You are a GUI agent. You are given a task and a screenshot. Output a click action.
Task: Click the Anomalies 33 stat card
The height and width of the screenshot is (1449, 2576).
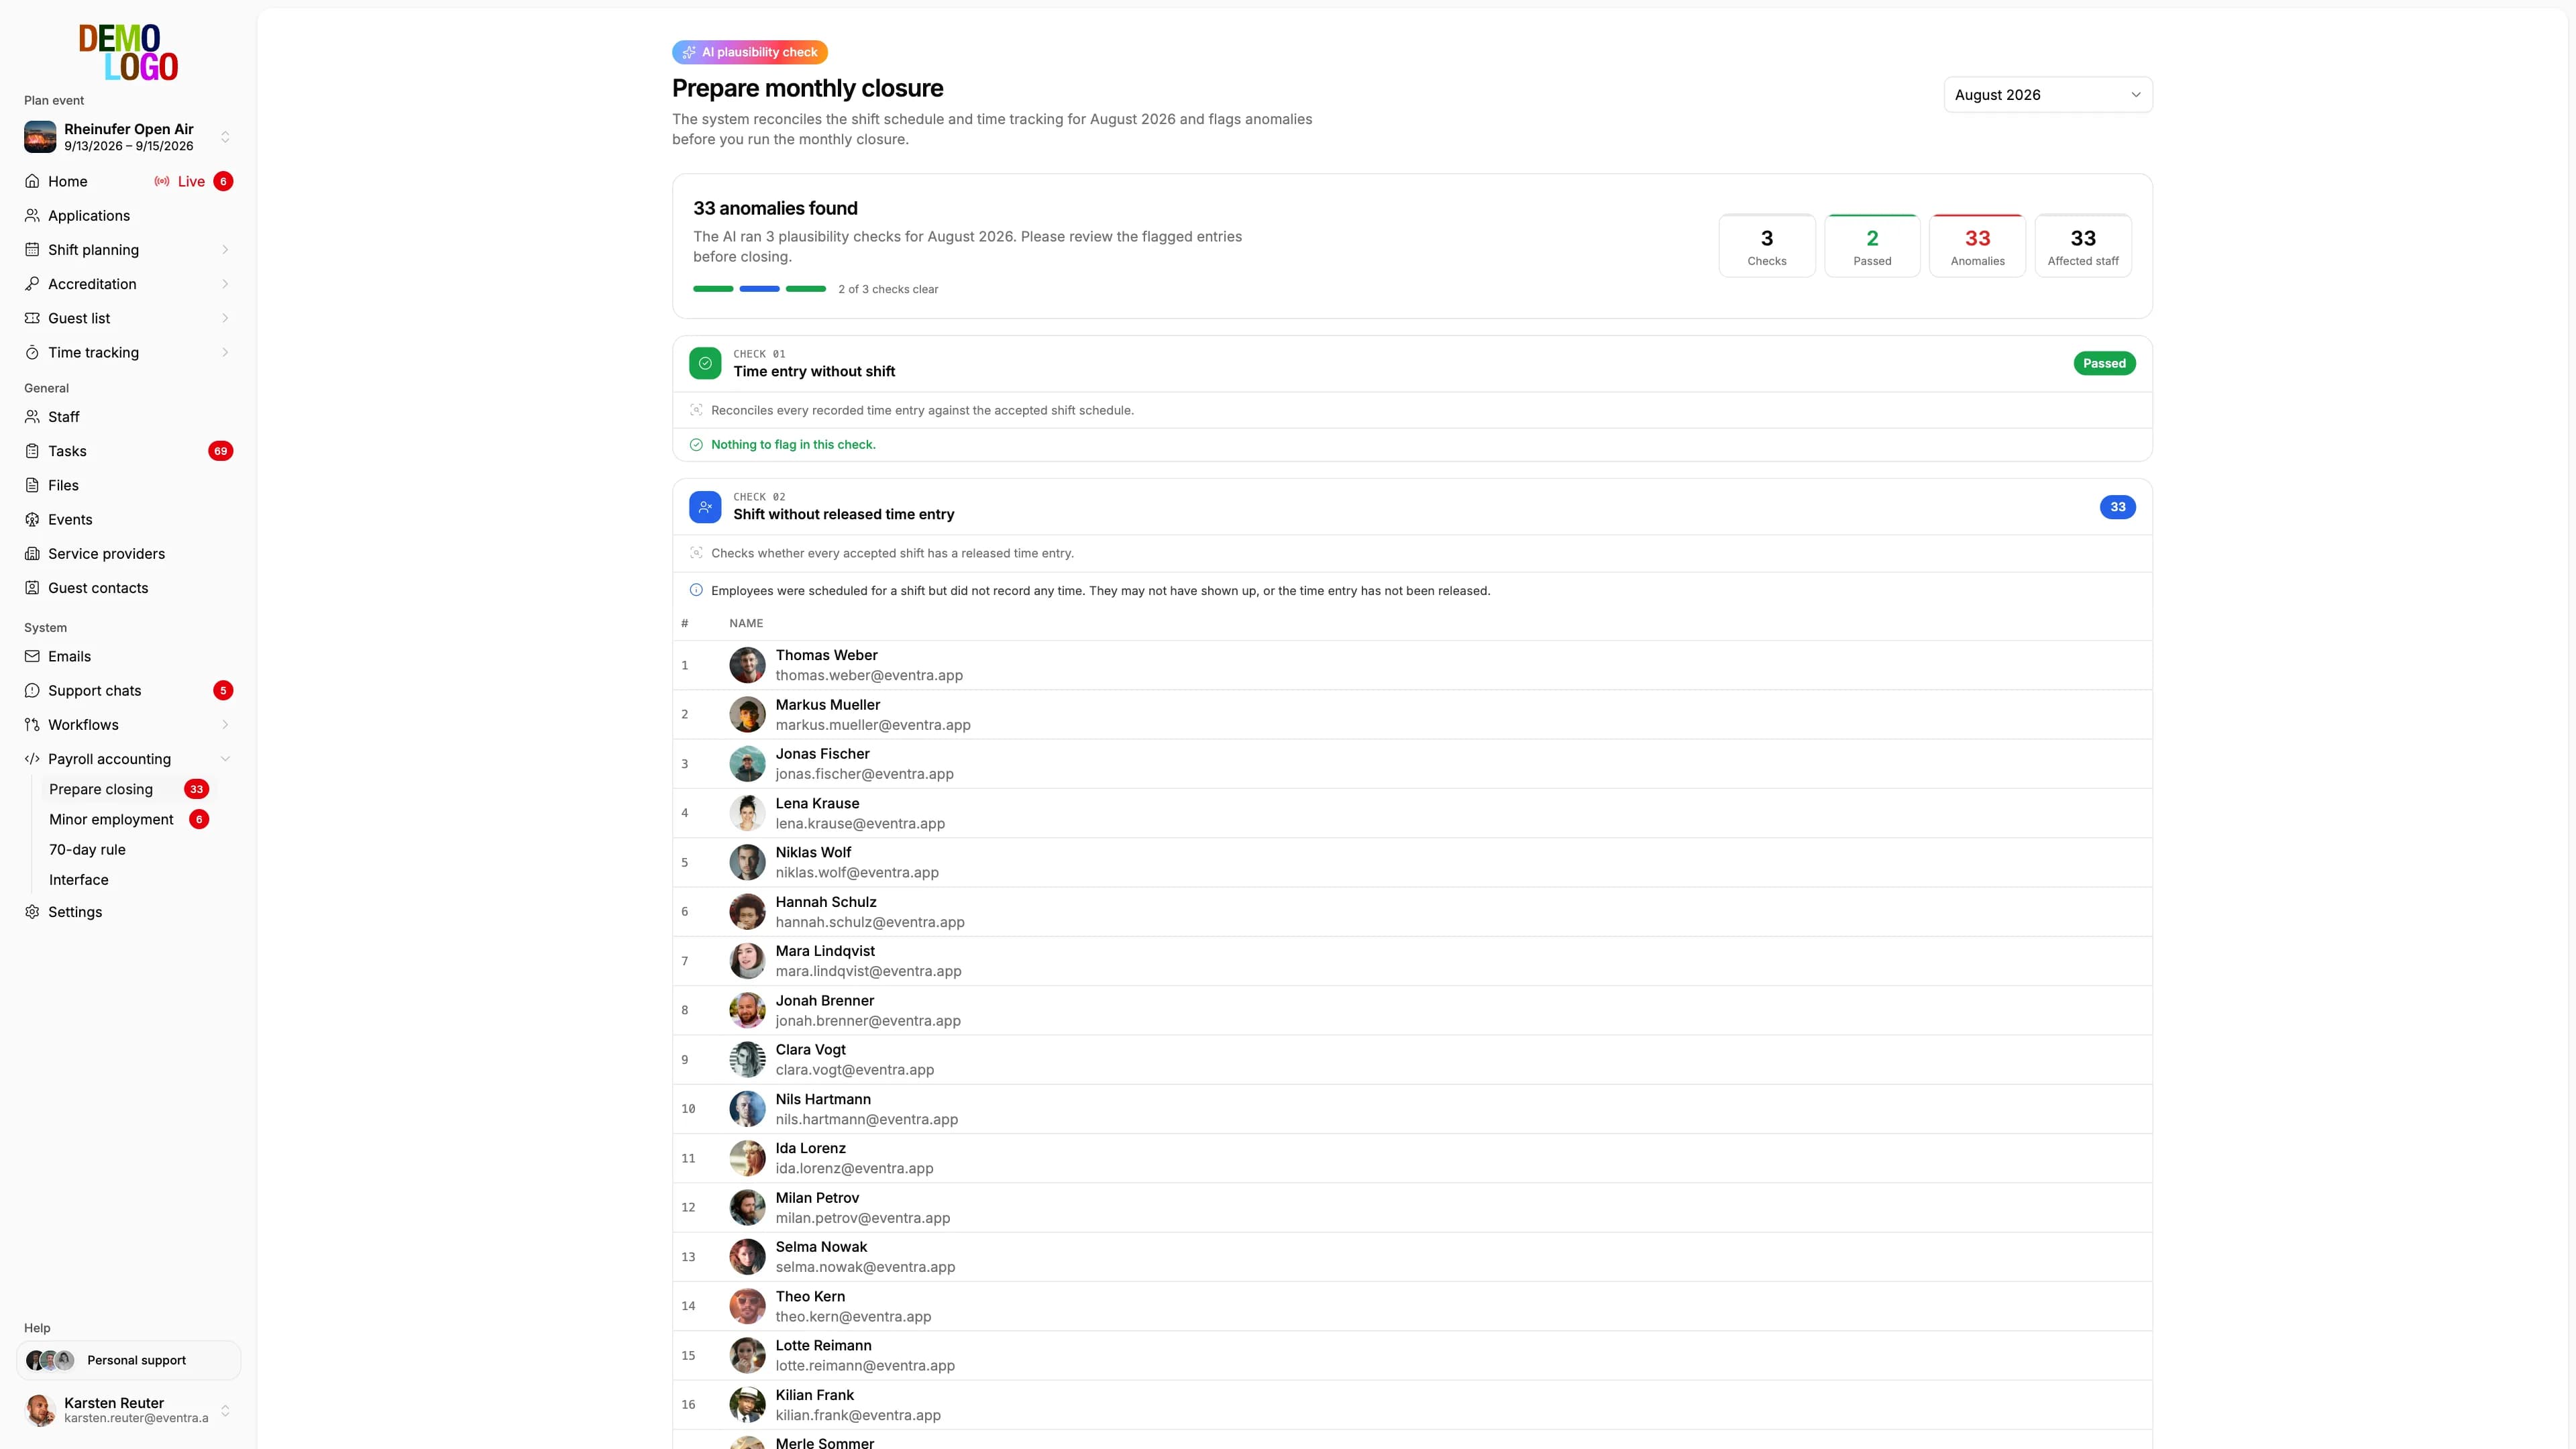(1977, 246)
